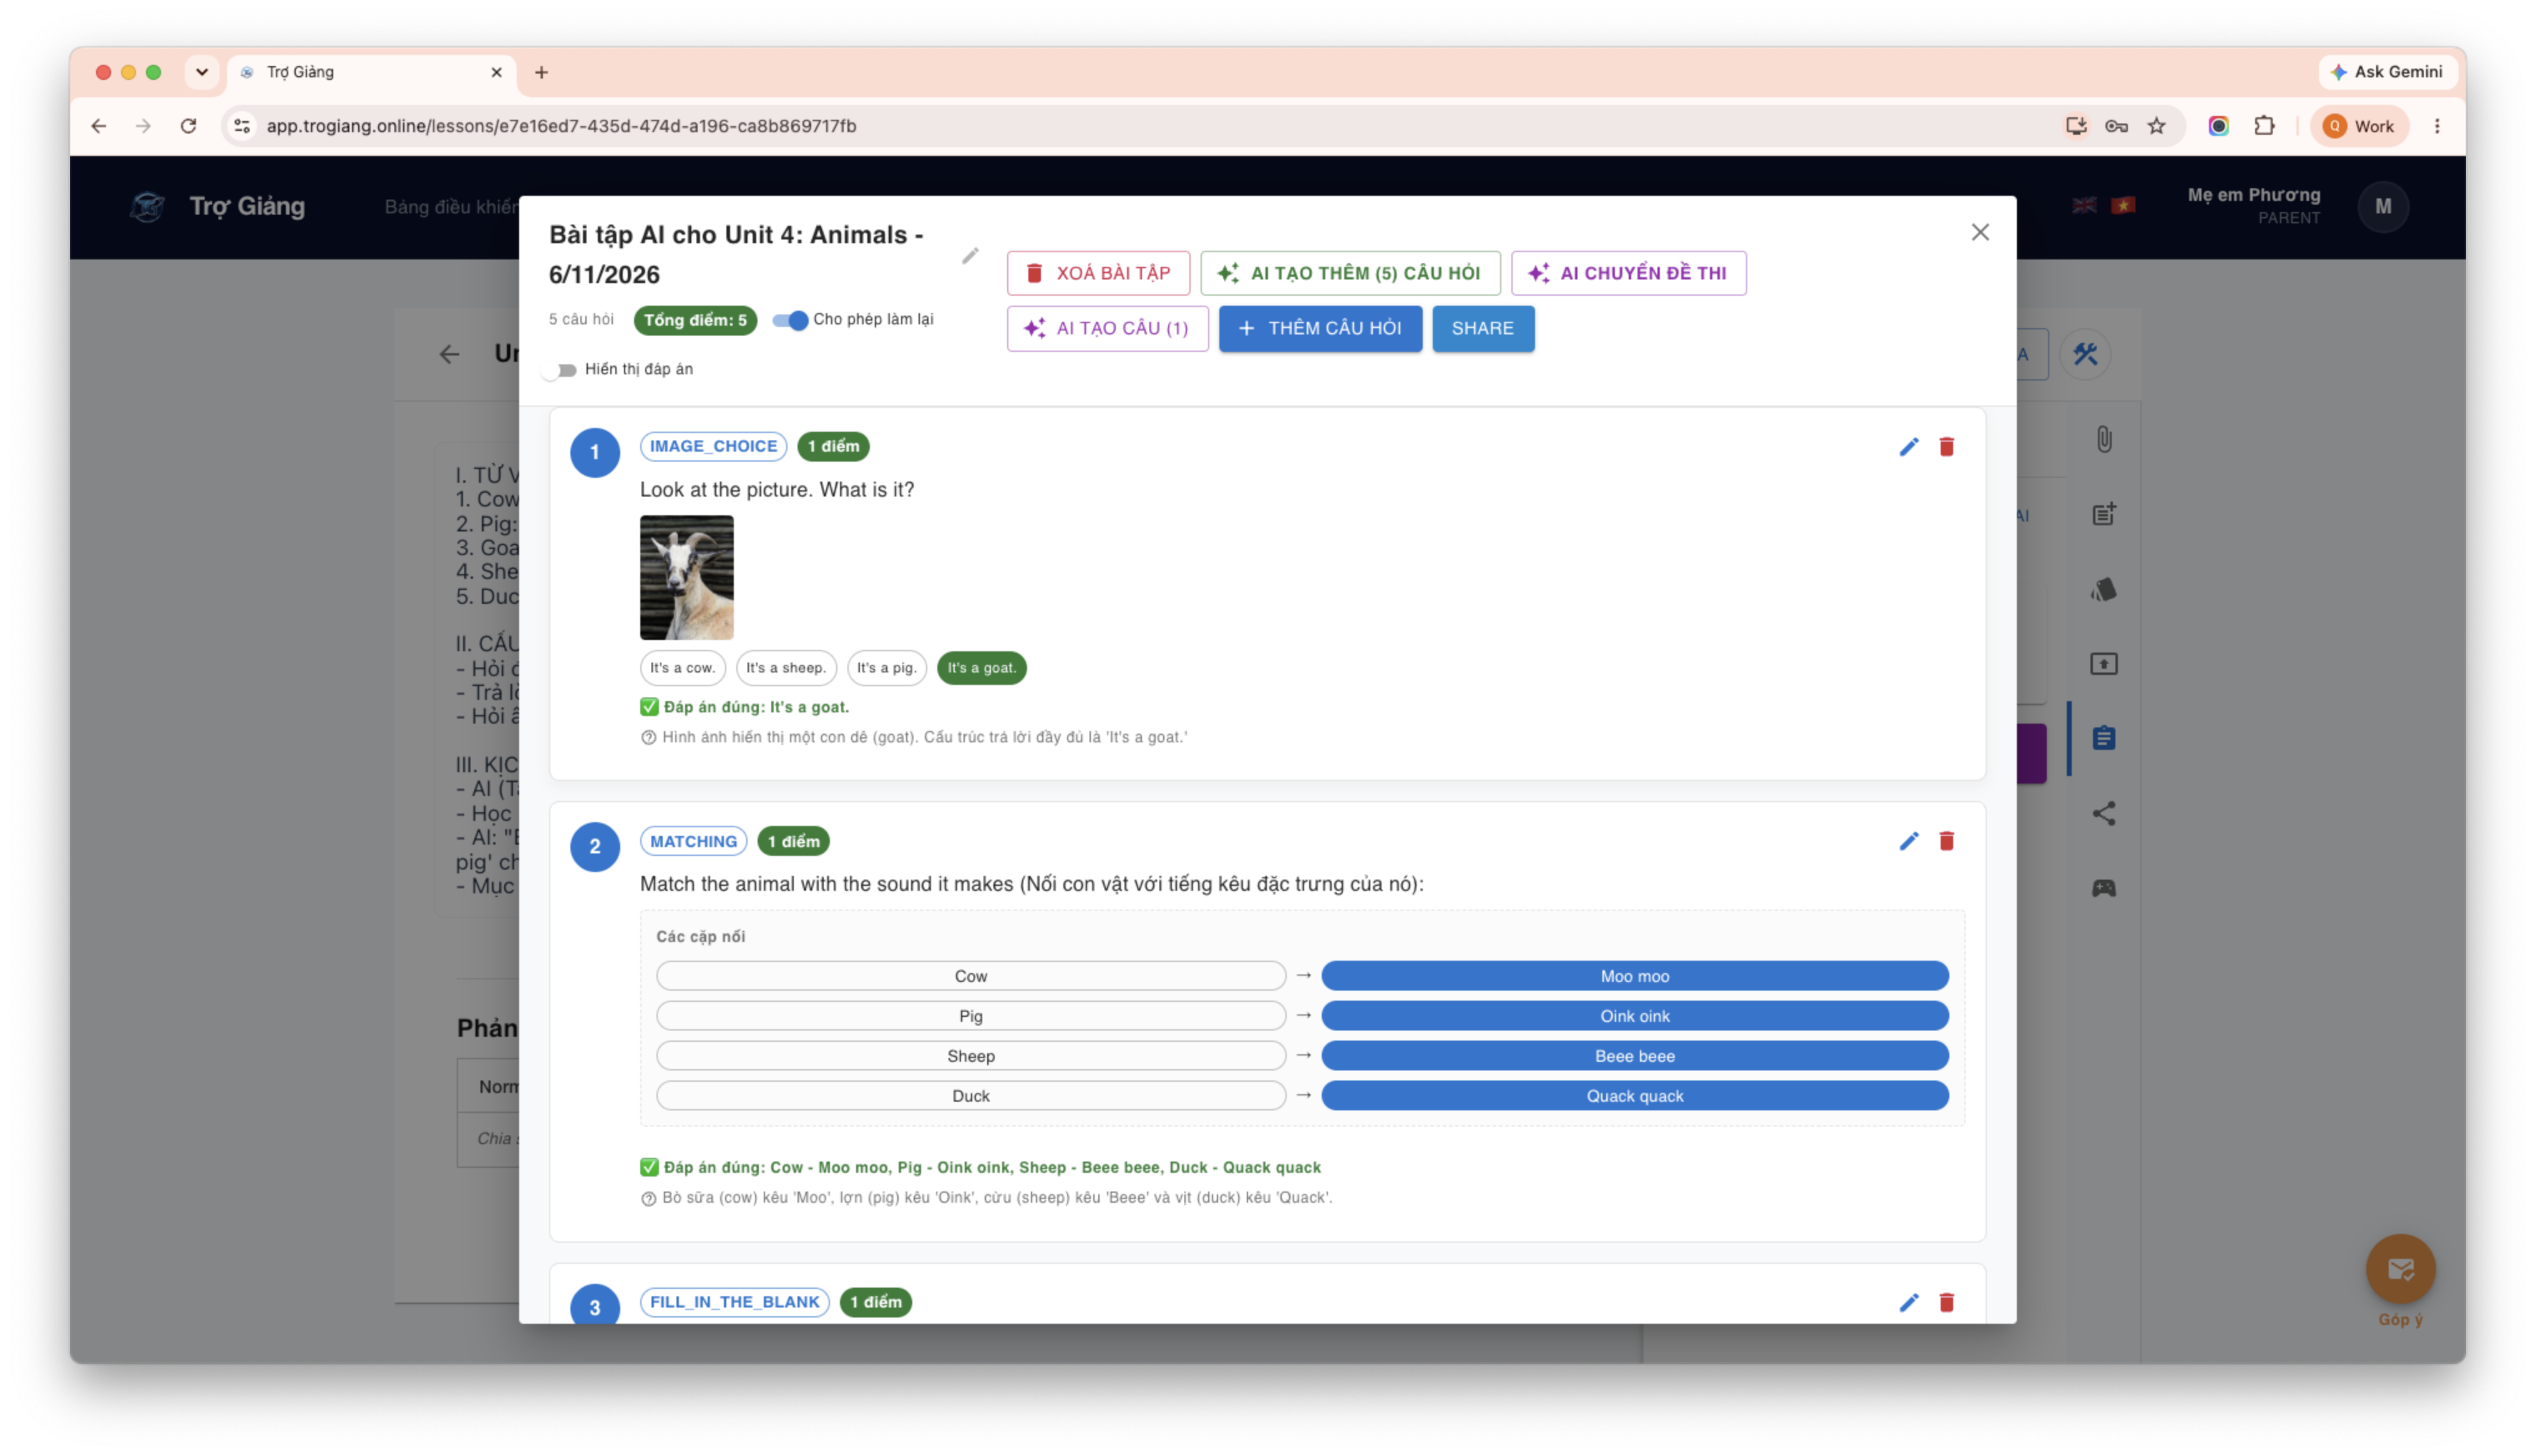Select answer chip 'It's a cow.'
The image size is (2536, 1456).
[x=682, y=668]
